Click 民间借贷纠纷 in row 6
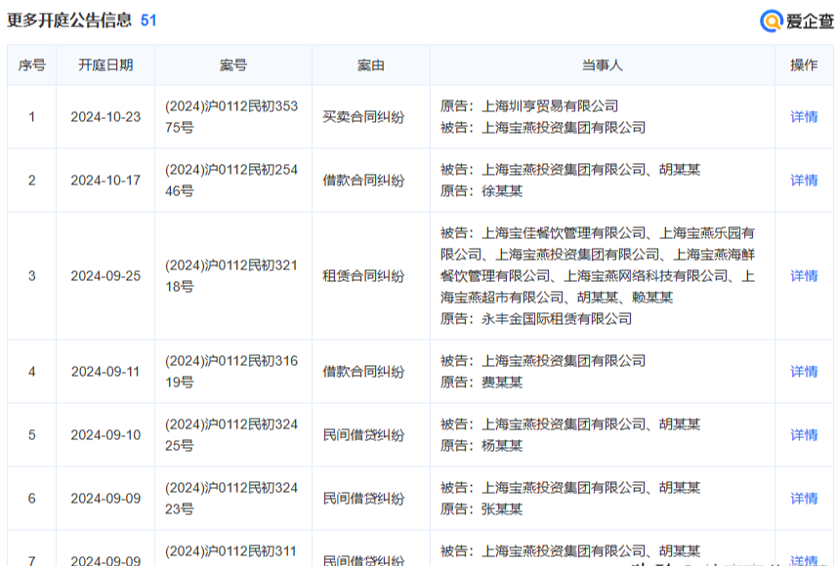This screenshot has height=566, width=837. click(x=363, y=499)
